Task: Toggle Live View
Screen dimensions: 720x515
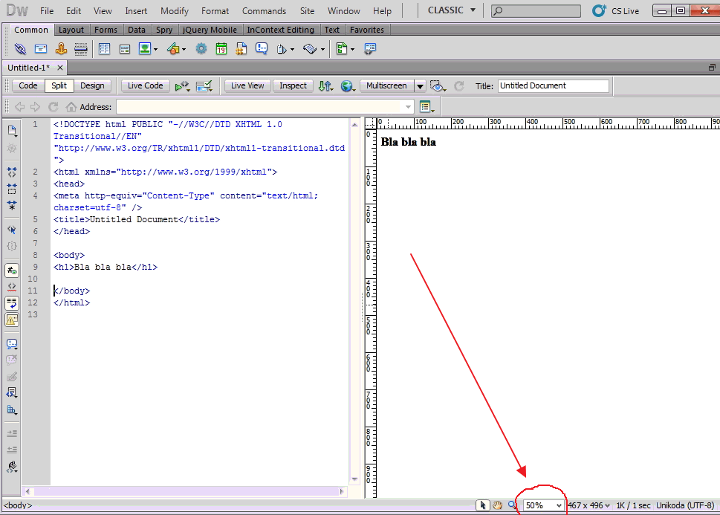Action: 247,86
